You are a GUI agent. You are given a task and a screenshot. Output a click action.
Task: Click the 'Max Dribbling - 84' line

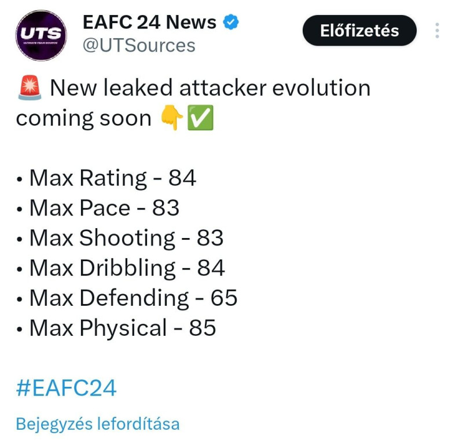[x=127, y=268]
